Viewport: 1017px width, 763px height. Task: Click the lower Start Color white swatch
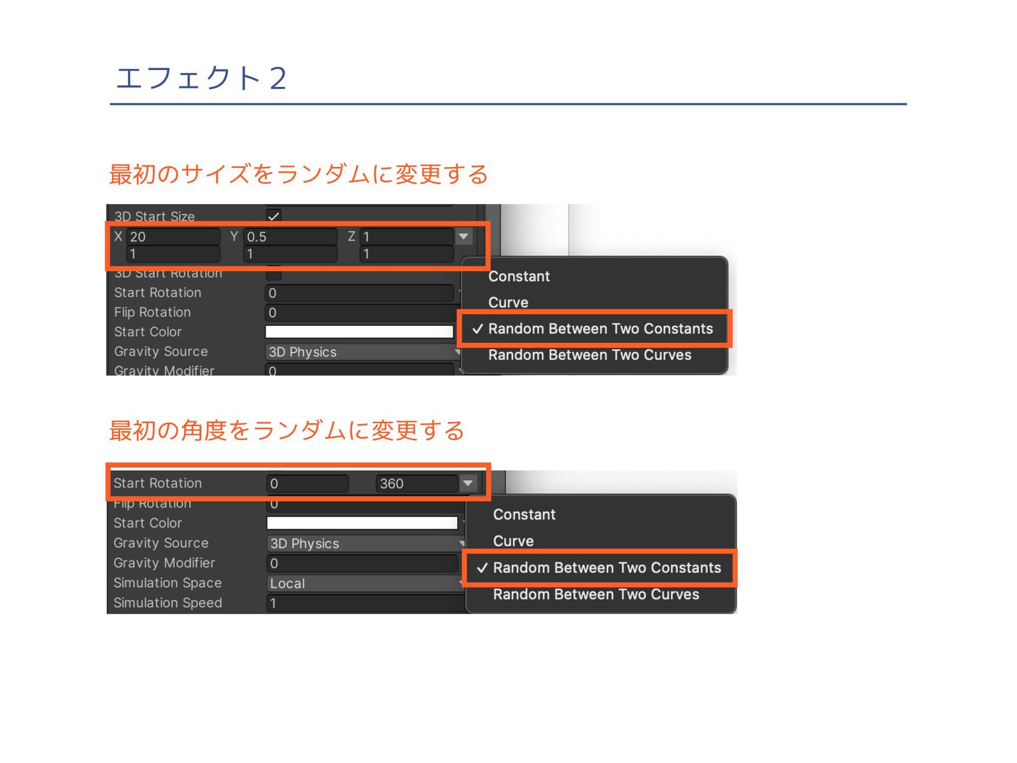pos(362,524)
